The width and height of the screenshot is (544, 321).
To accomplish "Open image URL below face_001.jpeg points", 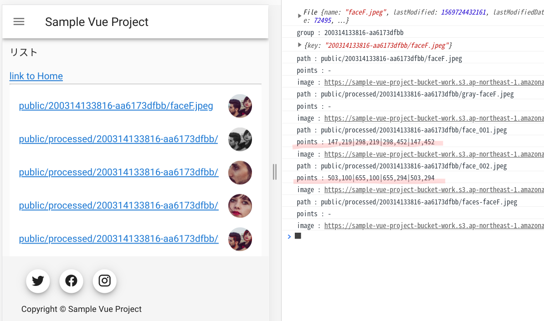I will 433,154.
